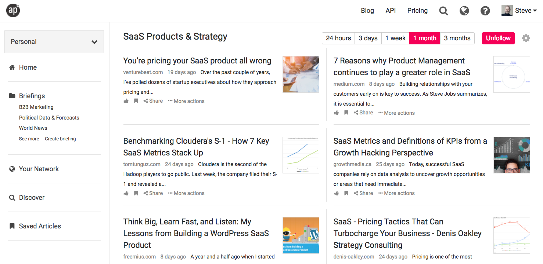Click the search magnifier icon in header
The height and width of the screenshot is (264, 543).
[x=443, y=11]
